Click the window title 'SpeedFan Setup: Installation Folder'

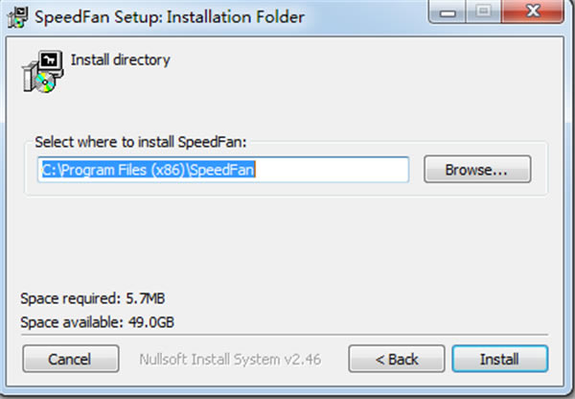click(169, 17)
